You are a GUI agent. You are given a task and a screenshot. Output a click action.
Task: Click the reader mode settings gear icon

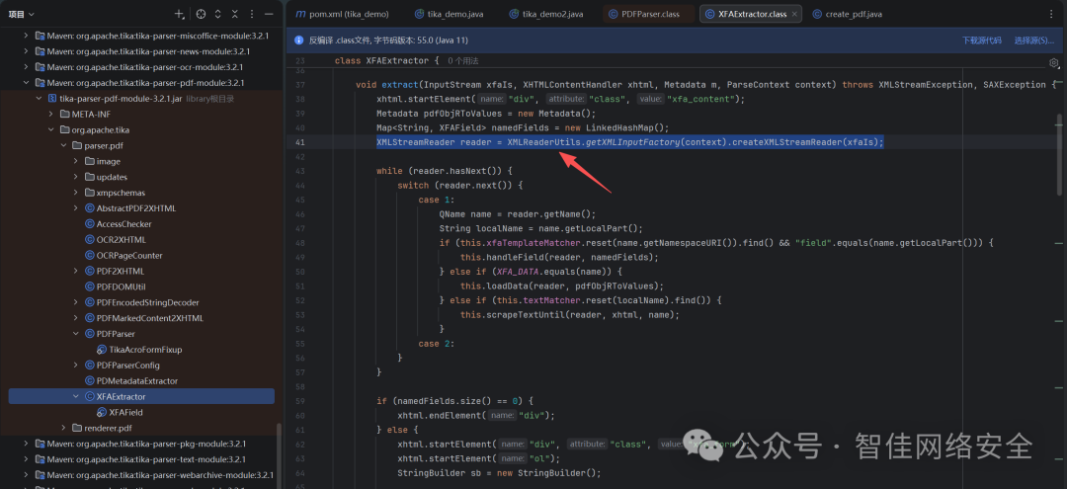point(1054,62)
